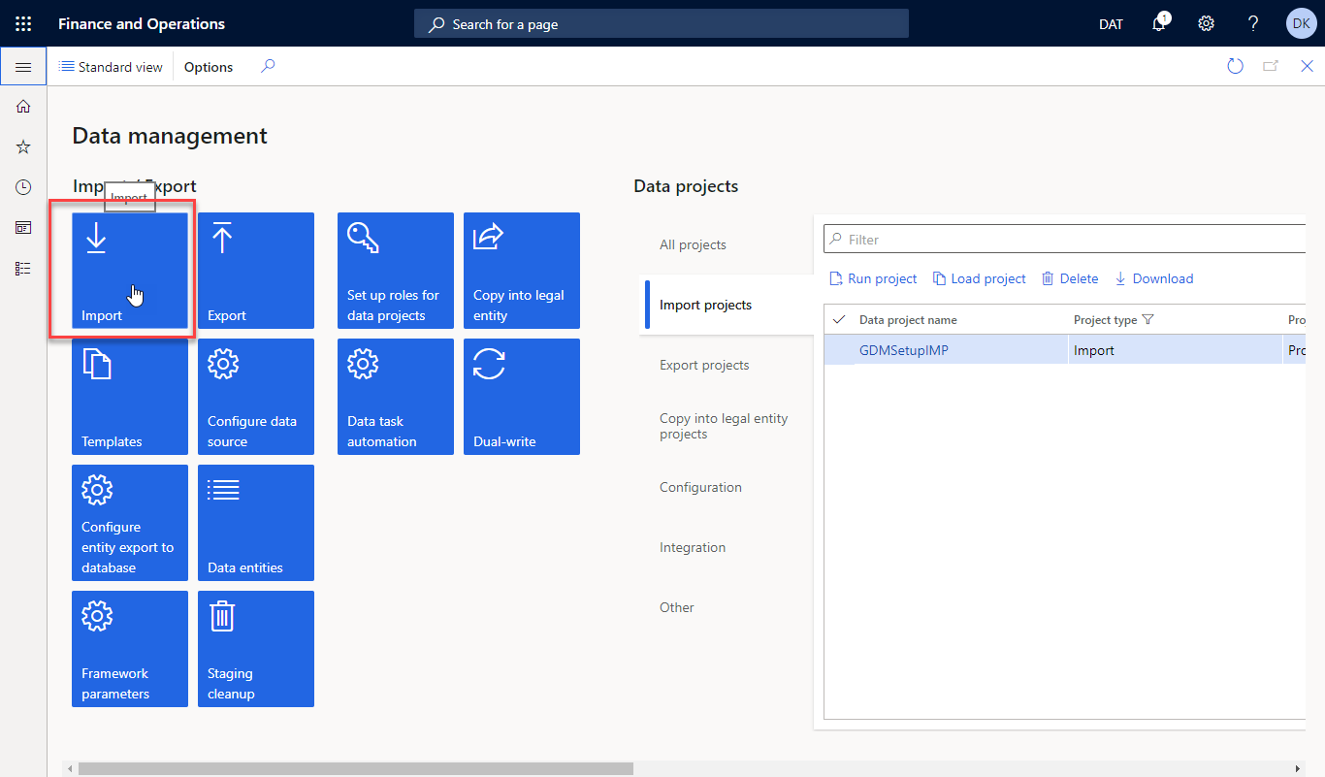Click the refresh icon in the toolbar
Image resolution: width=1325 pixels, height=777 pixels.
click(1235, 66)
